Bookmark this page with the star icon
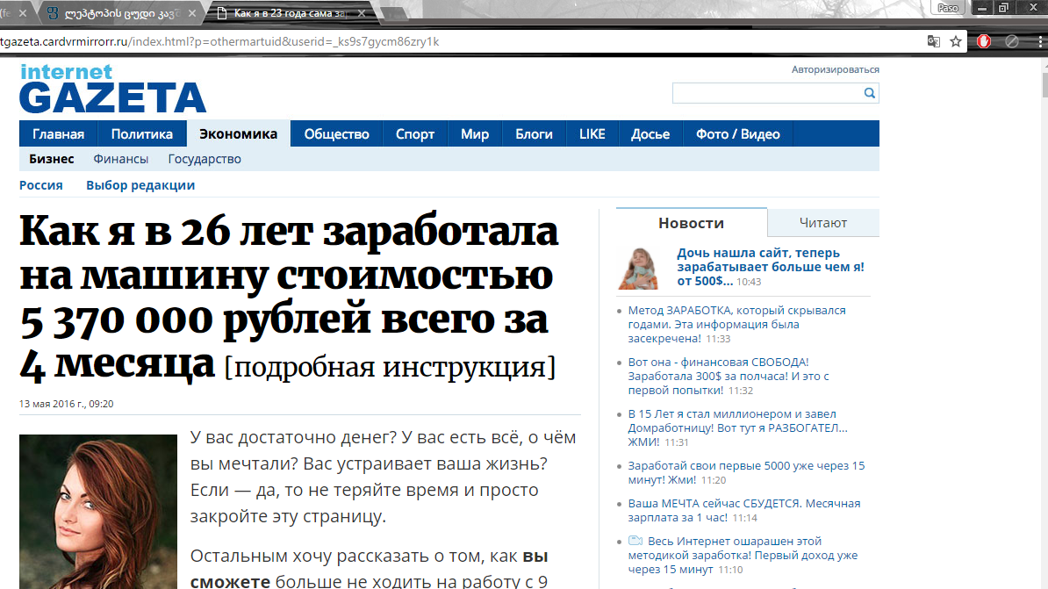This screenshot has height=589, width=1048. [956, 41]
